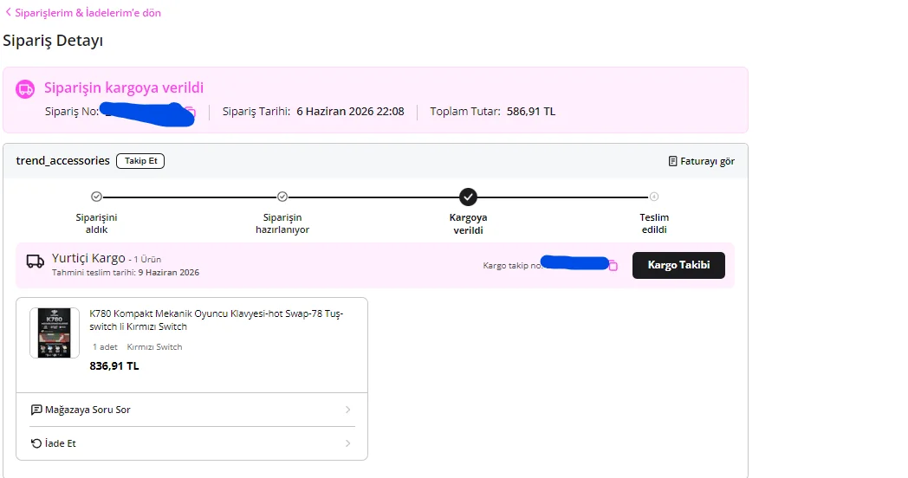Click the Siparişin kargoya verildi heading
Viewport: 908px width, 478px height.
pos(124,88)
